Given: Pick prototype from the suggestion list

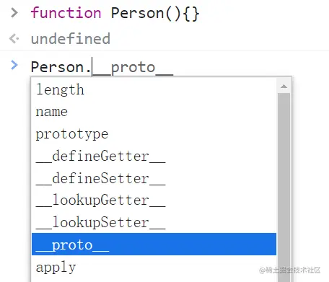Looking at the screenshot, I should point(154,134).
